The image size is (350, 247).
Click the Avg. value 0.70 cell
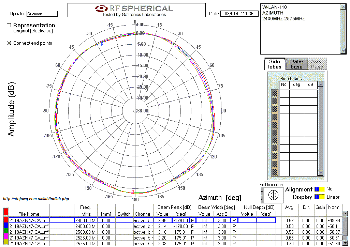[x=290, y=244]
